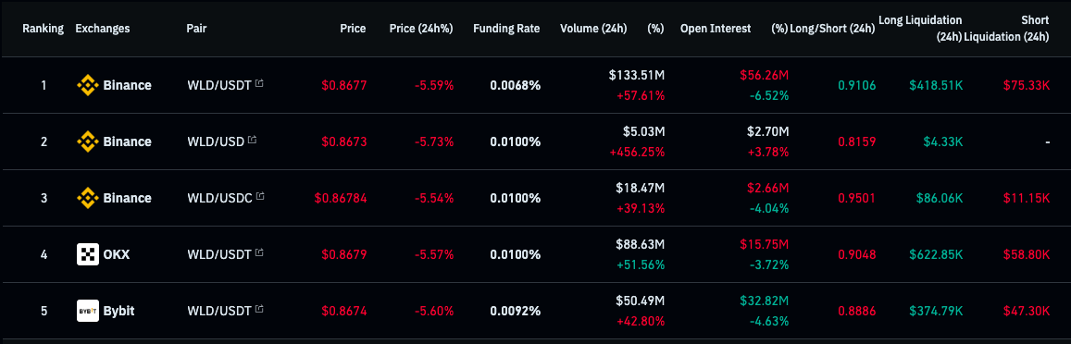Sort by the Funding Rate column header

click(506, 29)
